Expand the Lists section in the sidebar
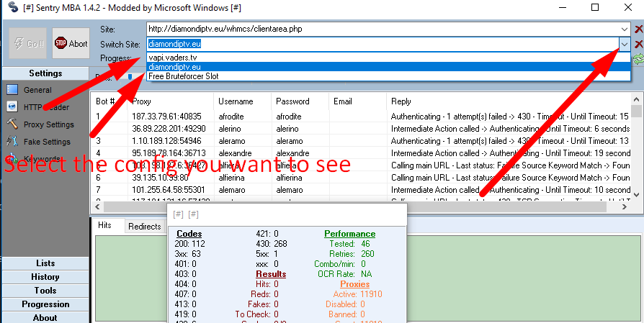 [45, 263]
